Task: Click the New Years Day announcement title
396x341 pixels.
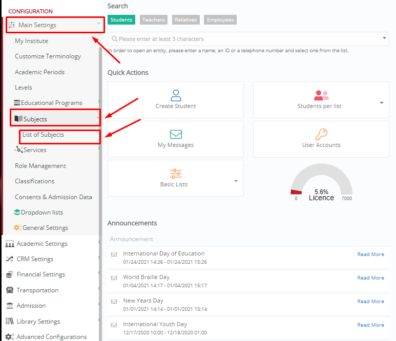Action: click(x=143, y=301)
